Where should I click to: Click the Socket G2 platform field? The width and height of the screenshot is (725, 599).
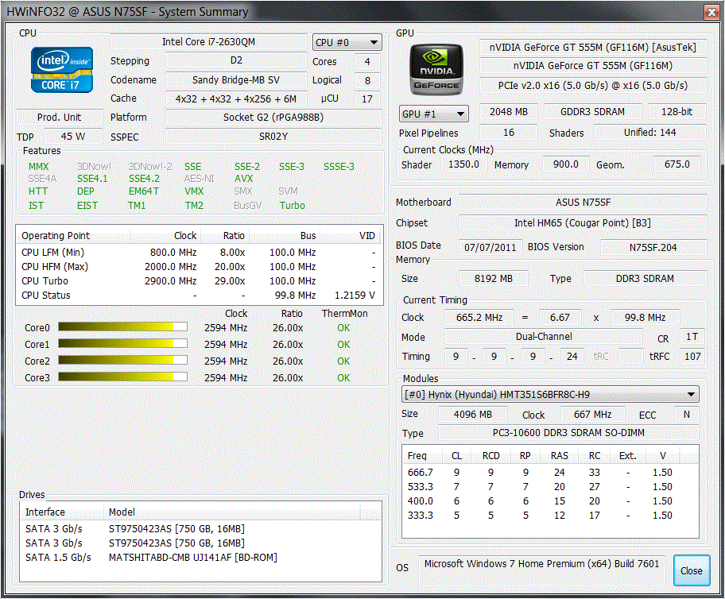click(x=273, y=118)
